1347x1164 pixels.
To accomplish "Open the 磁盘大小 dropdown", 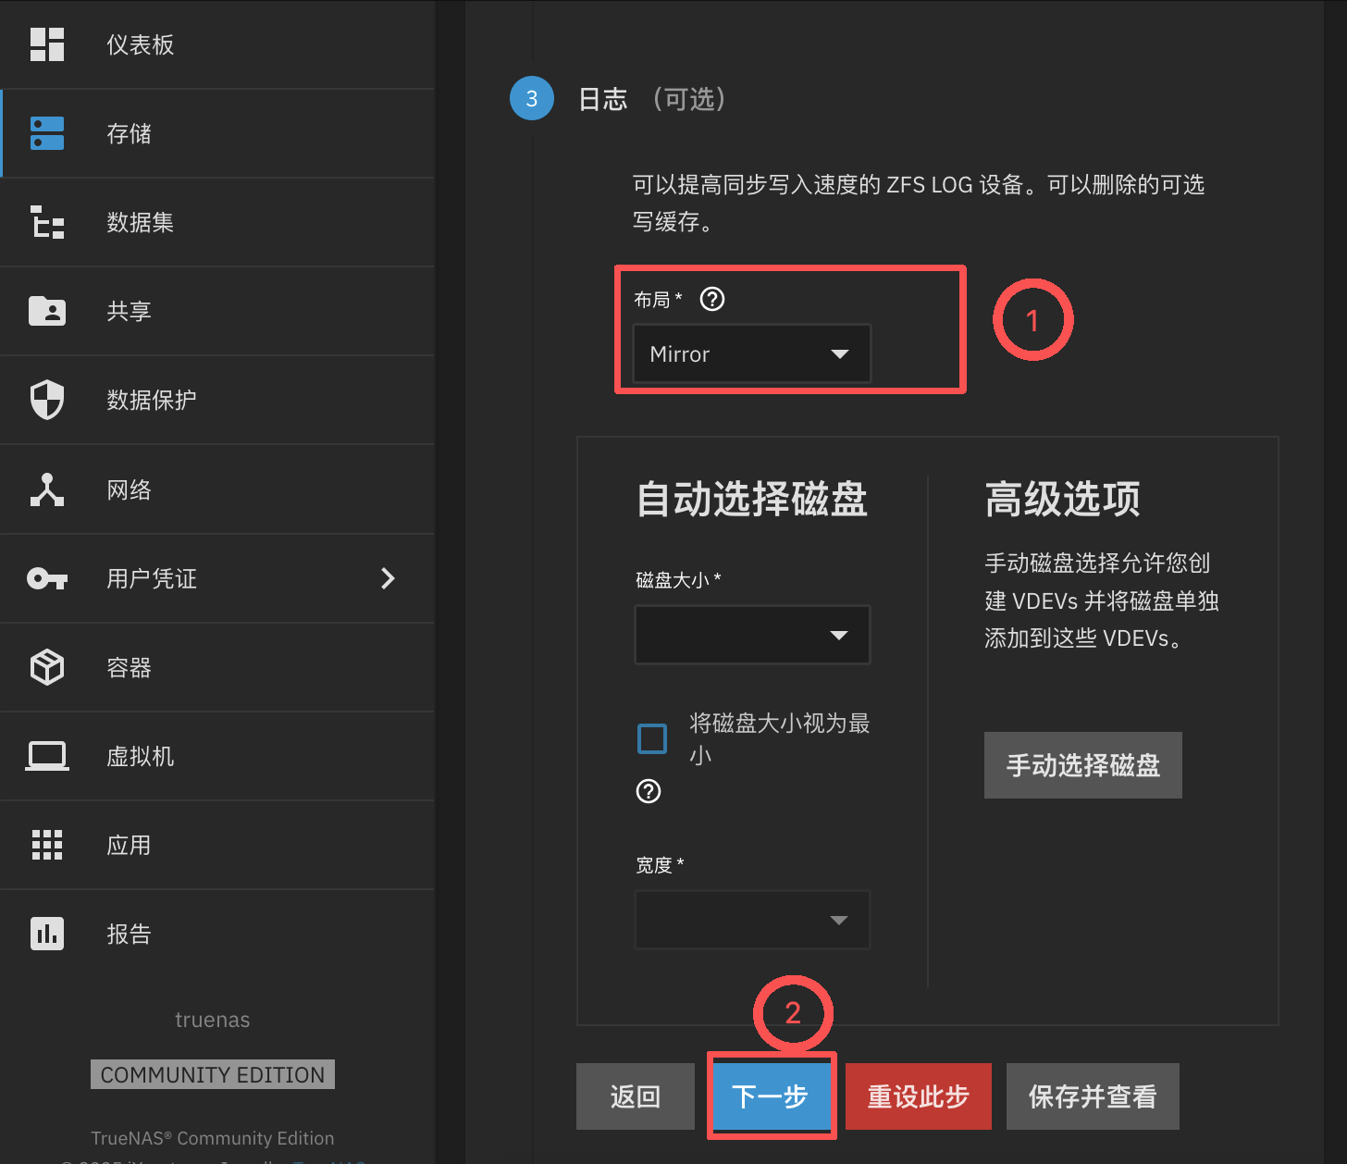I will [751, 635].
